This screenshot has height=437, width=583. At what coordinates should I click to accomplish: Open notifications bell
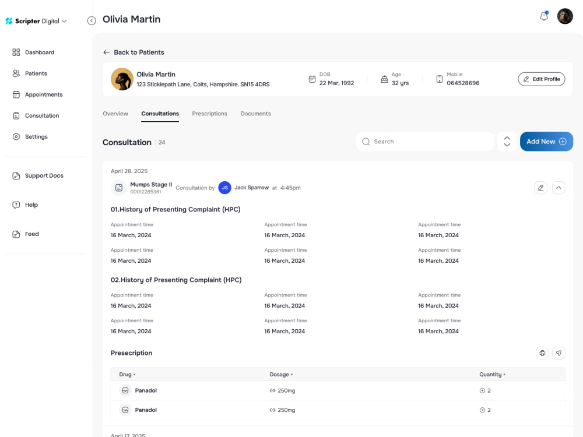pyautogui.click(x=544, y=16)
